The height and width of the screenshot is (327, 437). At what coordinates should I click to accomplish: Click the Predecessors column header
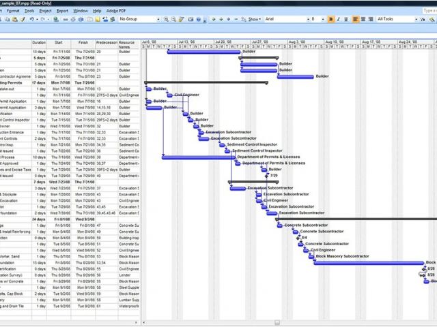(107, 44)
